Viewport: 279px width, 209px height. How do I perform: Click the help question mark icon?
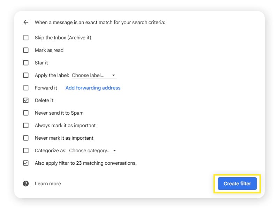(x=26, y=184)
